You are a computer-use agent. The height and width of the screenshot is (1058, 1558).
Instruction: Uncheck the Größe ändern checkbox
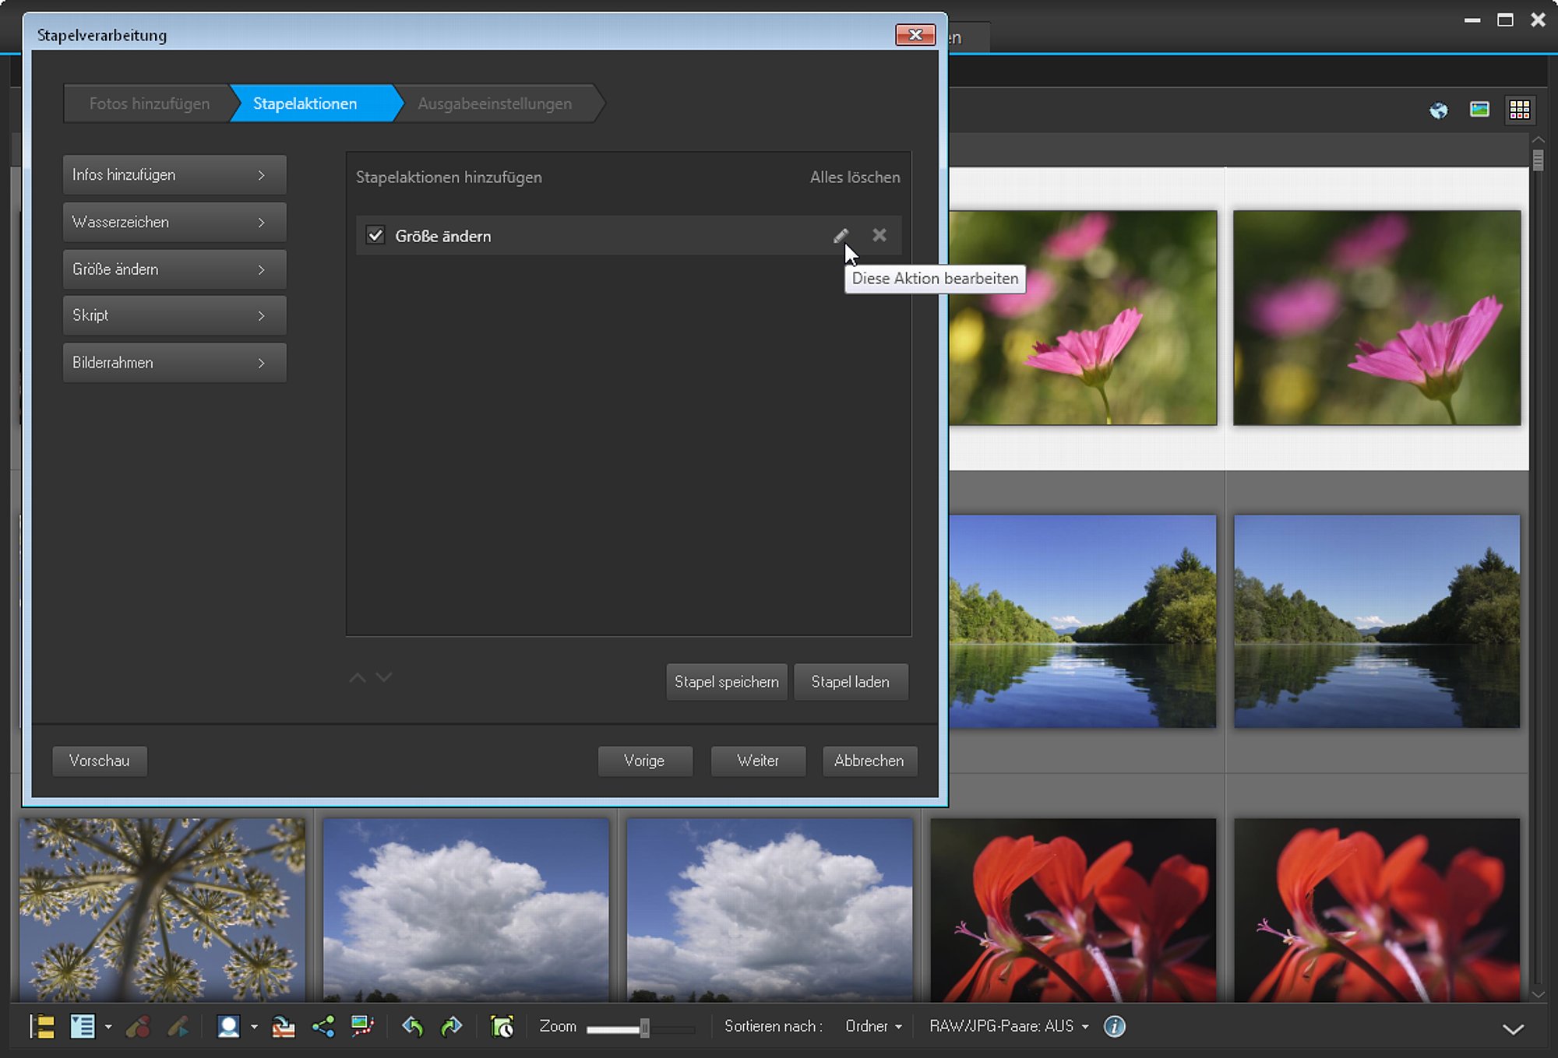tap(375, 235)
